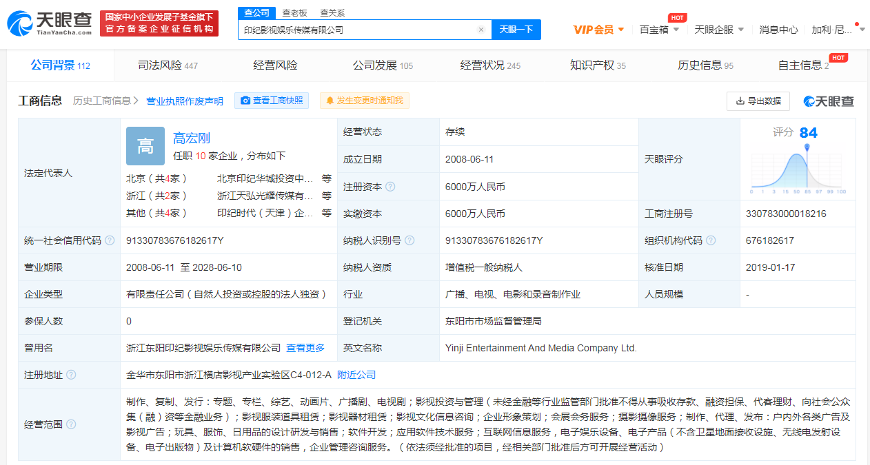Click the 导出数据 export button

pos(758,101)
